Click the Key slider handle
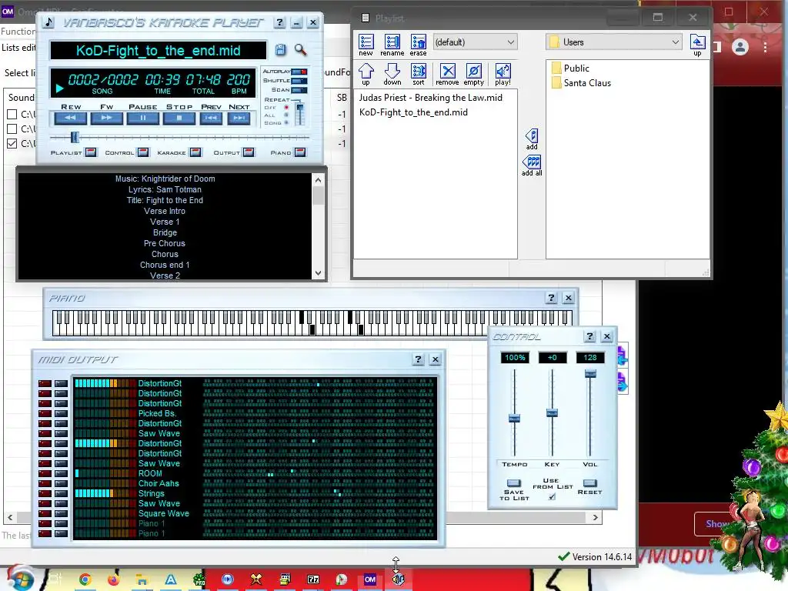The image size is (788, 591). tap(552, 412)
